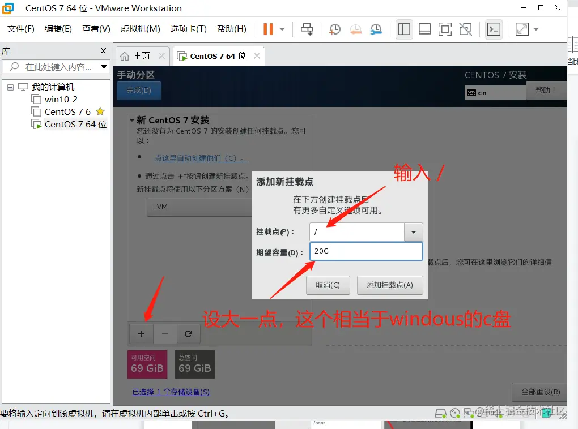
Task: Open the 挂载点 mount point dropdown
Action: 413,232
